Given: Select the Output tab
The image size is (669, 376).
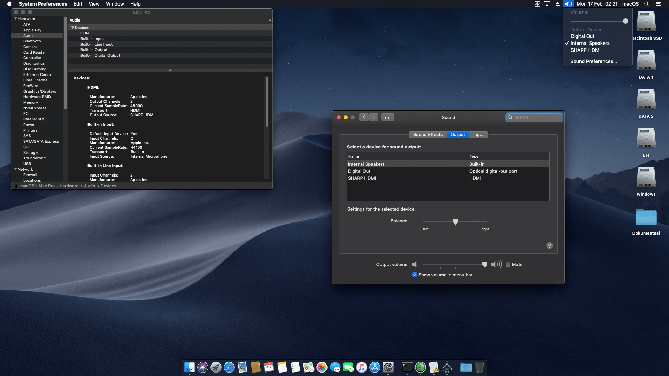Looking at the screenshot, I should point(457,135).
